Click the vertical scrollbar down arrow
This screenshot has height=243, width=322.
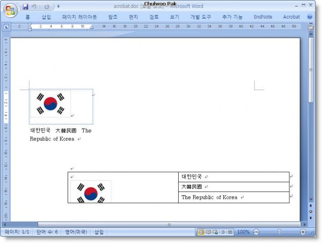coord(311,200)
